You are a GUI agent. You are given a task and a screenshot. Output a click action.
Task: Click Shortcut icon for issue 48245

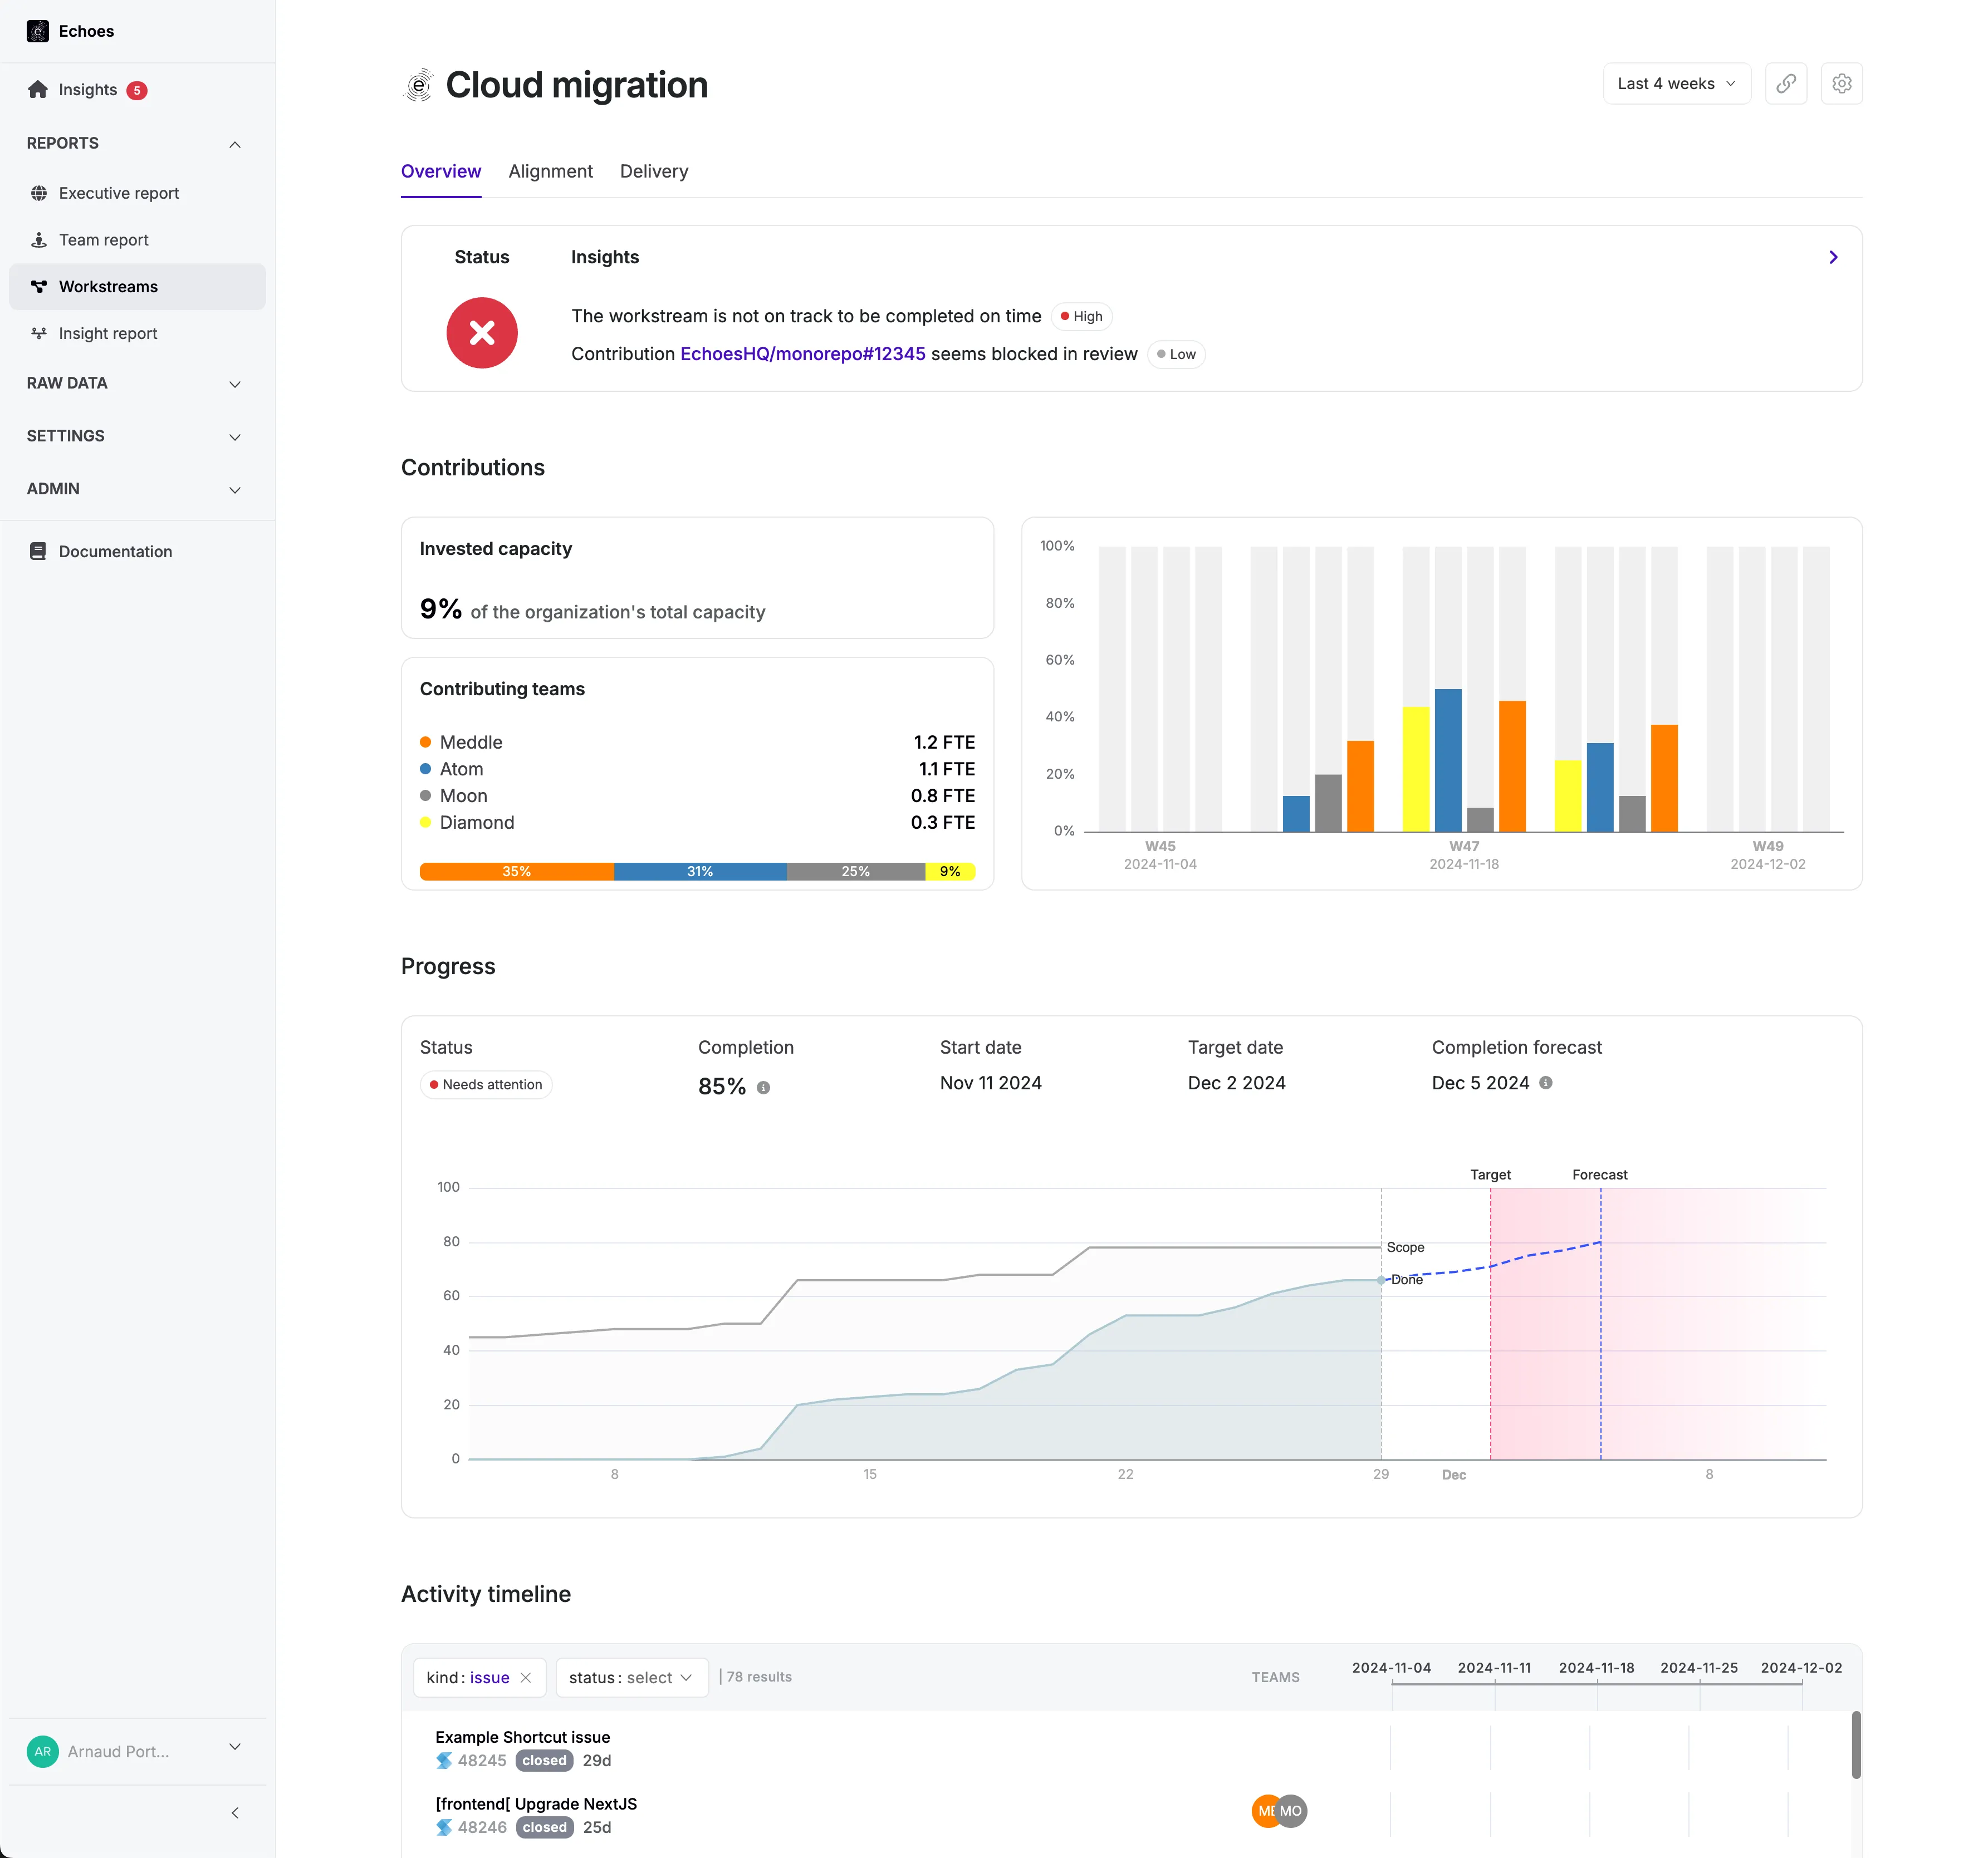click(x=444, y=1760)
